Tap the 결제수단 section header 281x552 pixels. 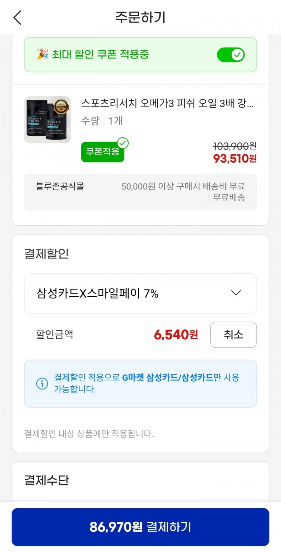[x=47, y=480]
